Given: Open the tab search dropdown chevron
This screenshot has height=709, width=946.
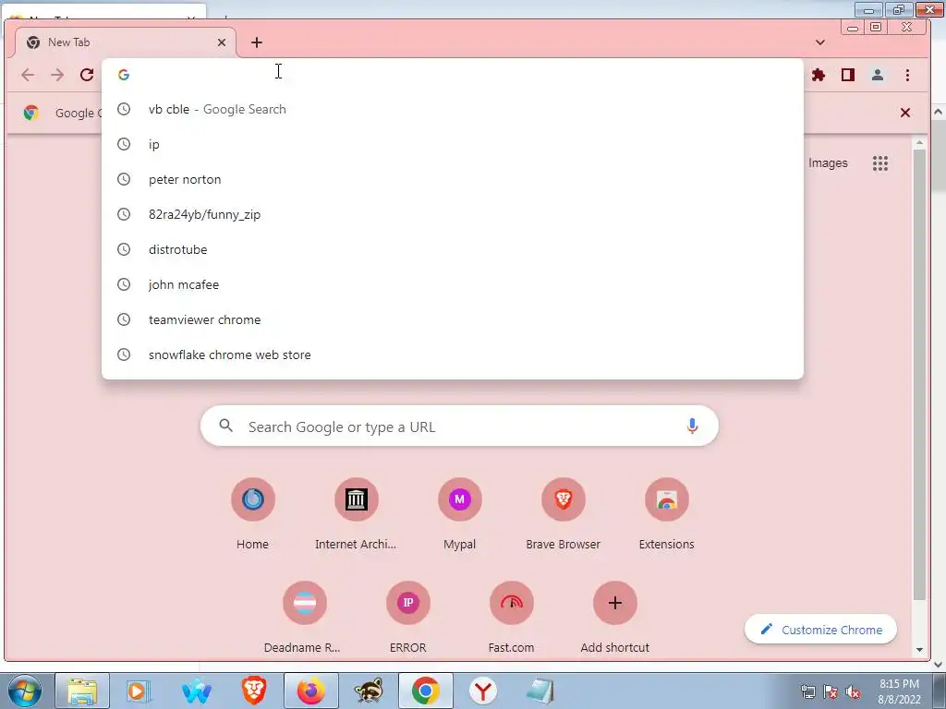Looking at the screenshot, I should [x=820, y=42].
